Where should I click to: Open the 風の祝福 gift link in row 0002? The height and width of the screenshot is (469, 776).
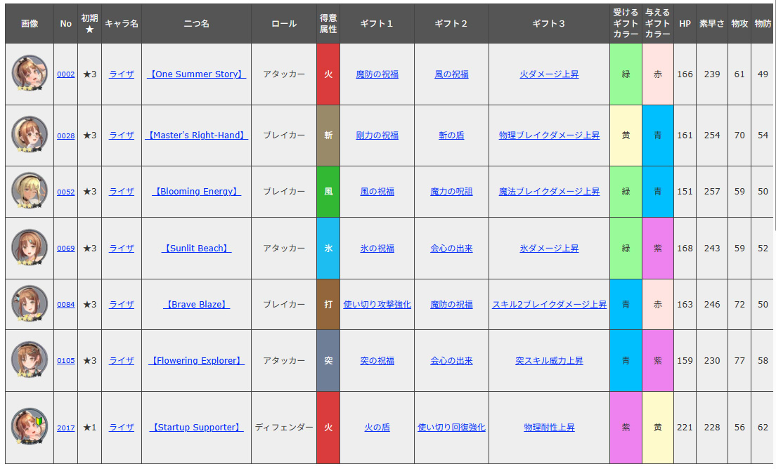[x=451, y=74]
